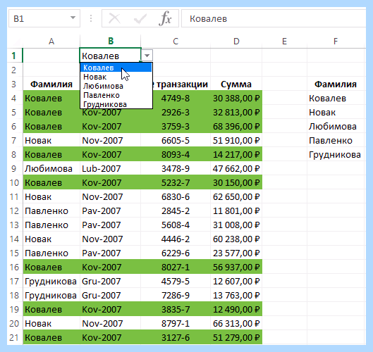Select column B header

(111, 42)
